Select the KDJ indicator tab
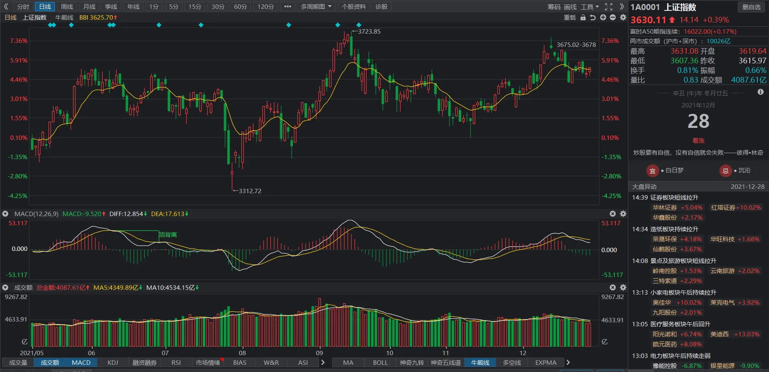Image resolution: width=769 pixels, height=372 pixels. point(113,363)
